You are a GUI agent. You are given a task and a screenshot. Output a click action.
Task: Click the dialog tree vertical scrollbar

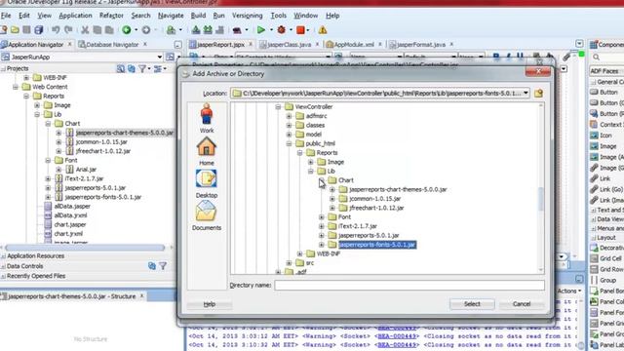click(x=541, y=199)
